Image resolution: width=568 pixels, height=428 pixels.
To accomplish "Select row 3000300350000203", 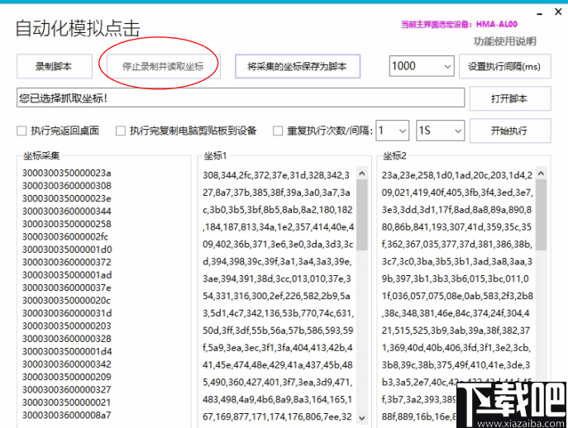I will [67, 326].
